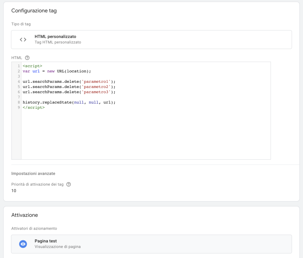Click the Configurazione tag section heading

click(x=34, y=11)
